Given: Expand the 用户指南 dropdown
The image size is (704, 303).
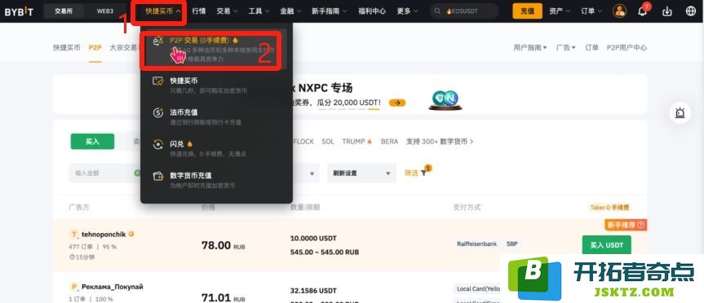Looking at the screenshot, I should 530,47.
